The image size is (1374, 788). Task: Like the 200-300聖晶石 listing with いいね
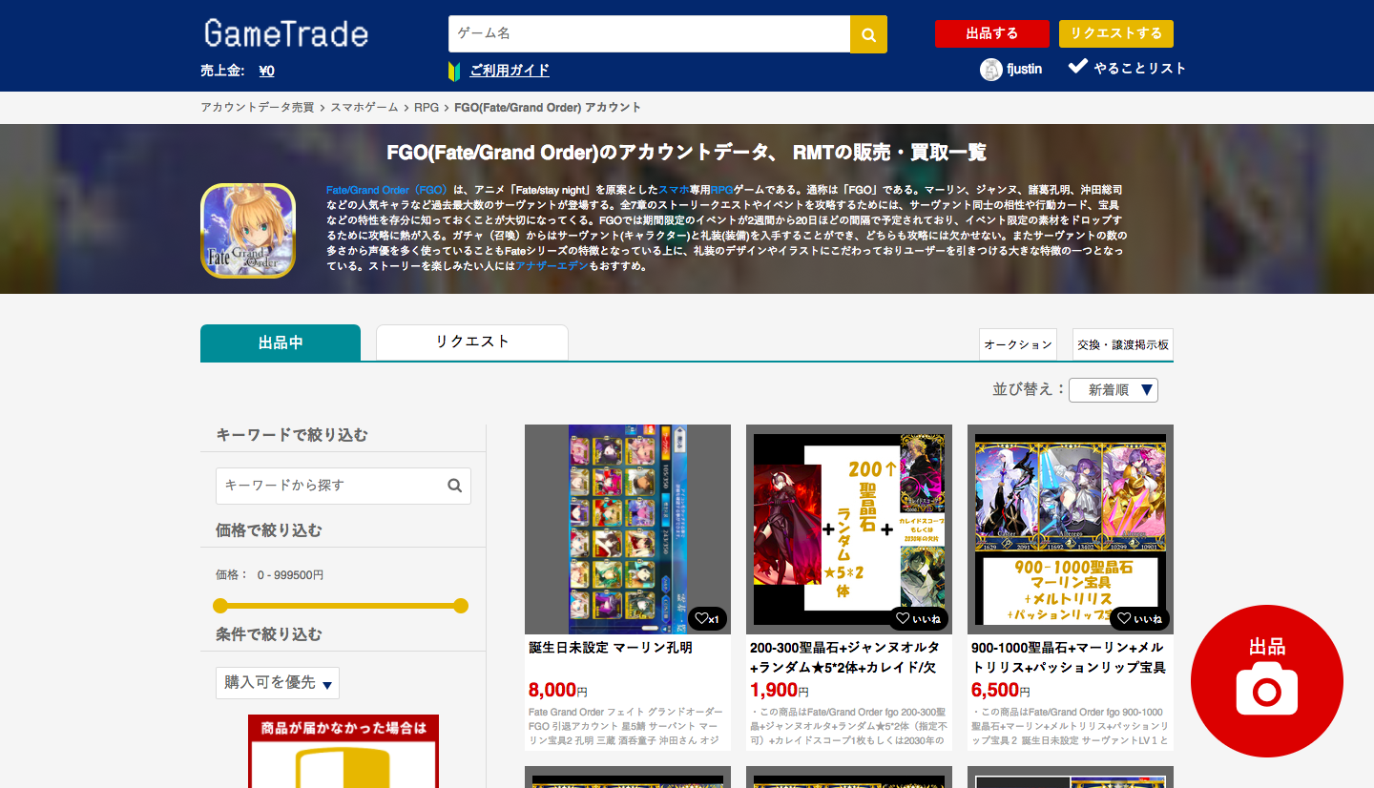(919, 618)
